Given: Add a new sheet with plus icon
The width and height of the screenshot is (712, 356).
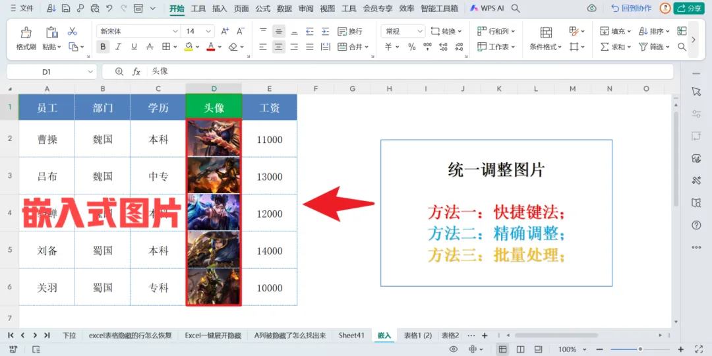Looking at the screenshot, I should coord(485,336).
